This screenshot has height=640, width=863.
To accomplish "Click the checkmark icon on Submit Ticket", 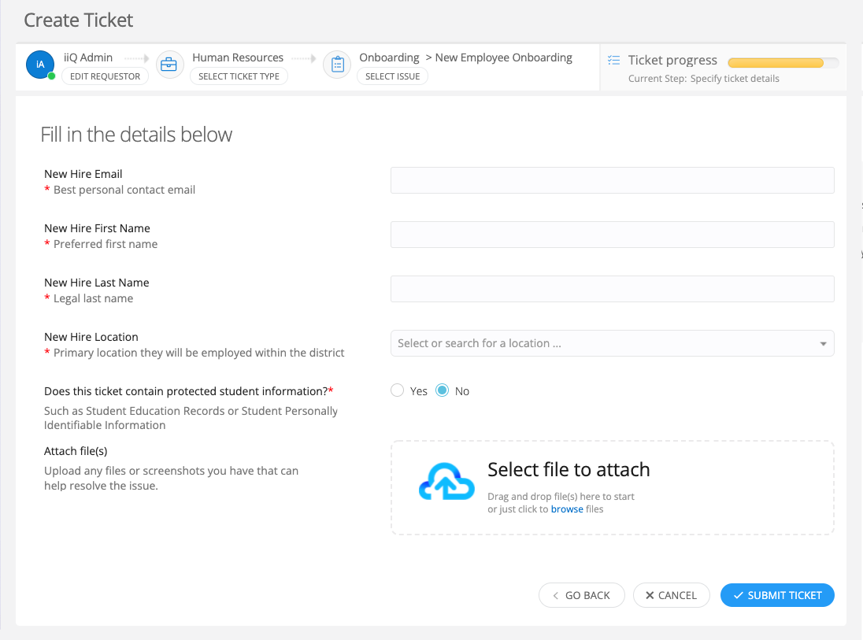I will (738, 595).
